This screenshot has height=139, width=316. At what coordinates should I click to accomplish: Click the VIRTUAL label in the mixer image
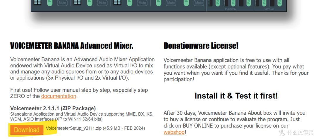coord(269,9)
